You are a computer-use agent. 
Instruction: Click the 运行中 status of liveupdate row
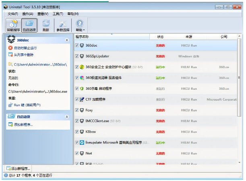(160, 143)
